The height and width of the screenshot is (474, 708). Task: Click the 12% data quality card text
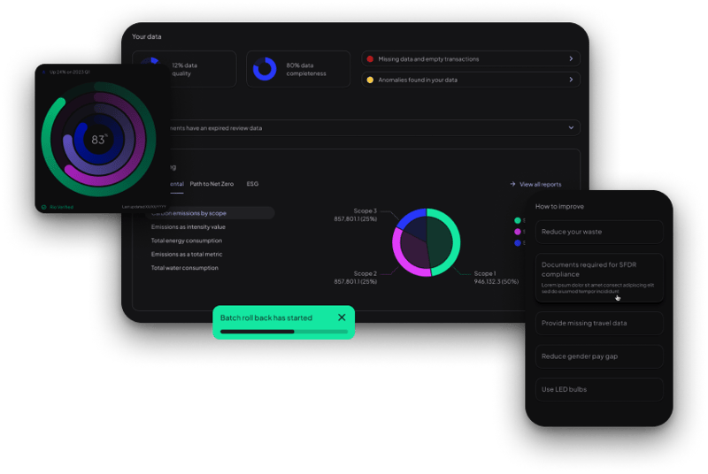coord(185,70)
